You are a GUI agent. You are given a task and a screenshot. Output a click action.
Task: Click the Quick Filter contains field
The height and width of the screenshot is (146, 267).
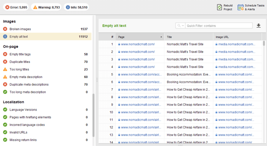(x=219, y=25)
